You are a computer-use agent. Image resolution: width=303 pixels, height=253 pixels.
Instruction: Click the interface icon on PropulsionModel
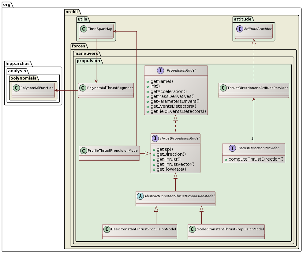pos(160,70)
